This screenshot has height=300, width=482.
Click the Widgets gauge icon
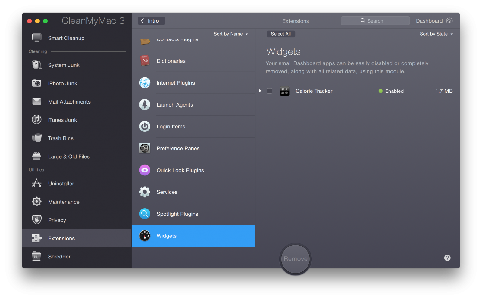145,236
